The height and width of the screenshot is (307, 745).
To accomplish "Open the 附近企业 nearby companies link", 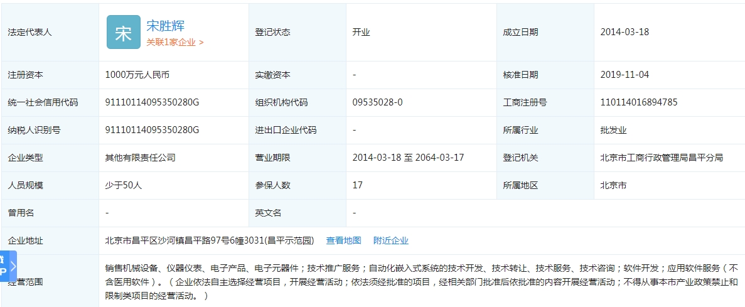I will (390, 240).
